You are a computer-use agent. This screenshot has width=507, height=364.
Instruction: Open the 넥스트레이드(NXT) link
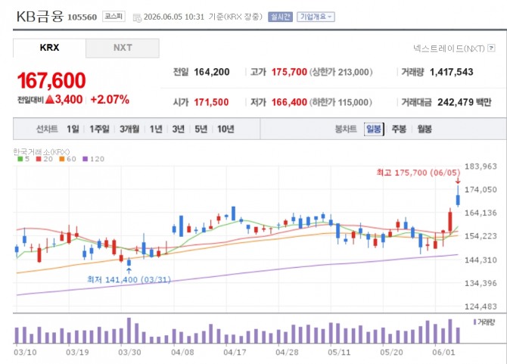tap(449, 48)
